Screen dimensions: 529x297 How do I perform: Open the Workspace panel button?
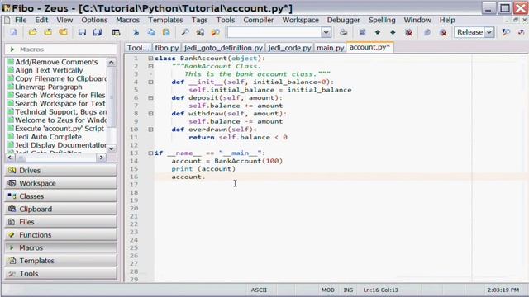(60, 183)
